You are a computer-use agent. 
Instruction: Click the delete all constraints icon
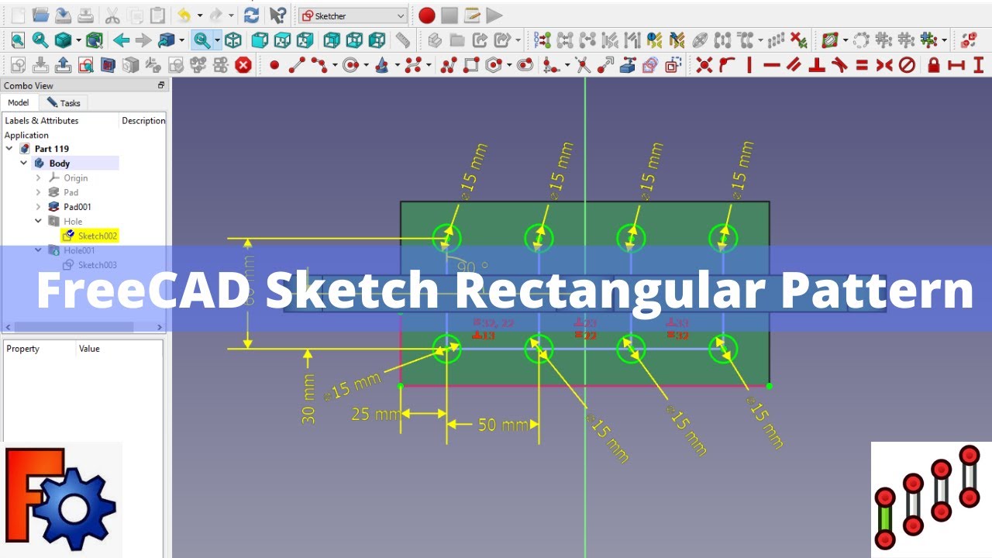tap(798, 40)
